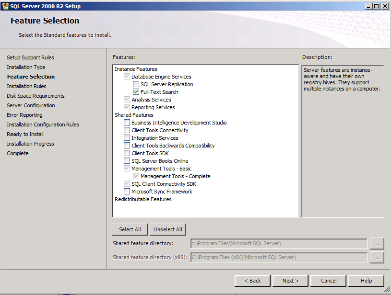Screen dimensions: 391x295
Task: Toggle the Reporting Services checkbox
Action: click(127, 107)
